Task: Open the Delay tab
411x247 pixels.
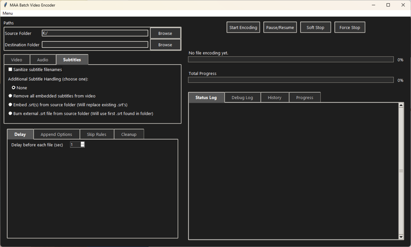Action: coord(20,134)
